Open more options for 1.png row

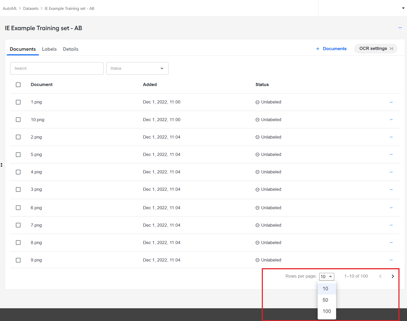[391, 102]
